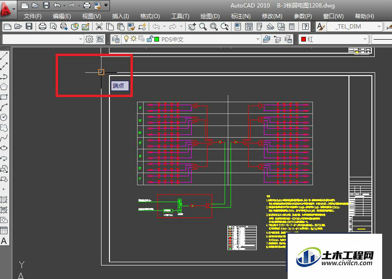Select the Hatch tool
The height and width of the screenshot is (279, 392).
(4, 200)
